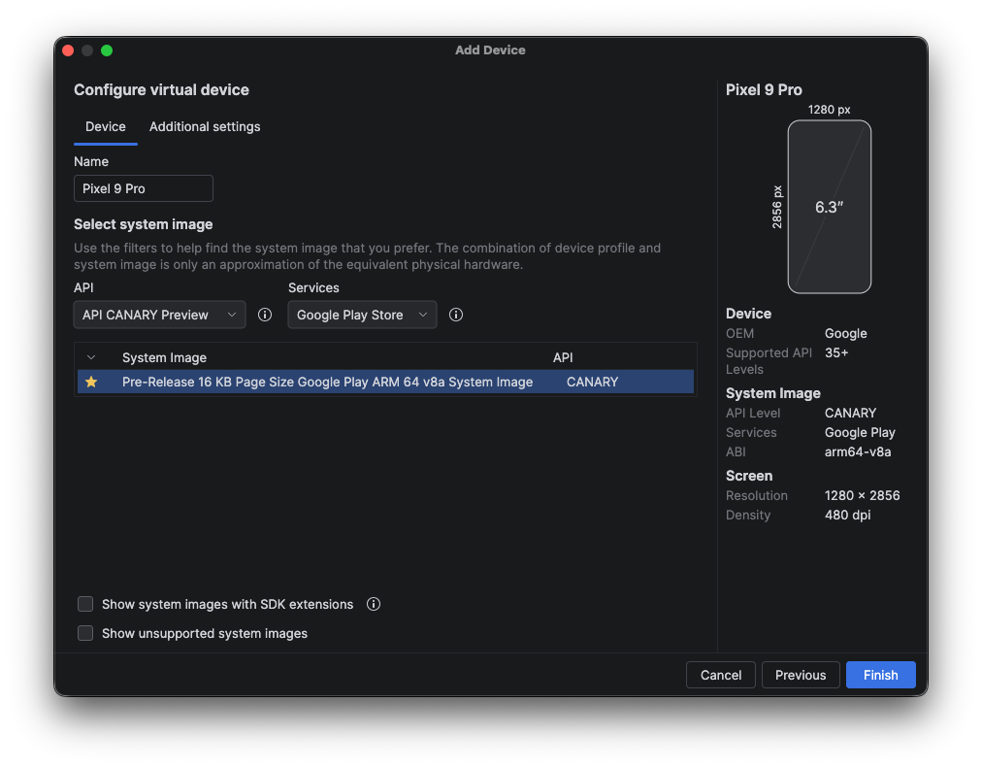Click the Services value Google Play
The width and height of the screenshot is (982, 768).
pyautogui.click(x=860, y=432)
